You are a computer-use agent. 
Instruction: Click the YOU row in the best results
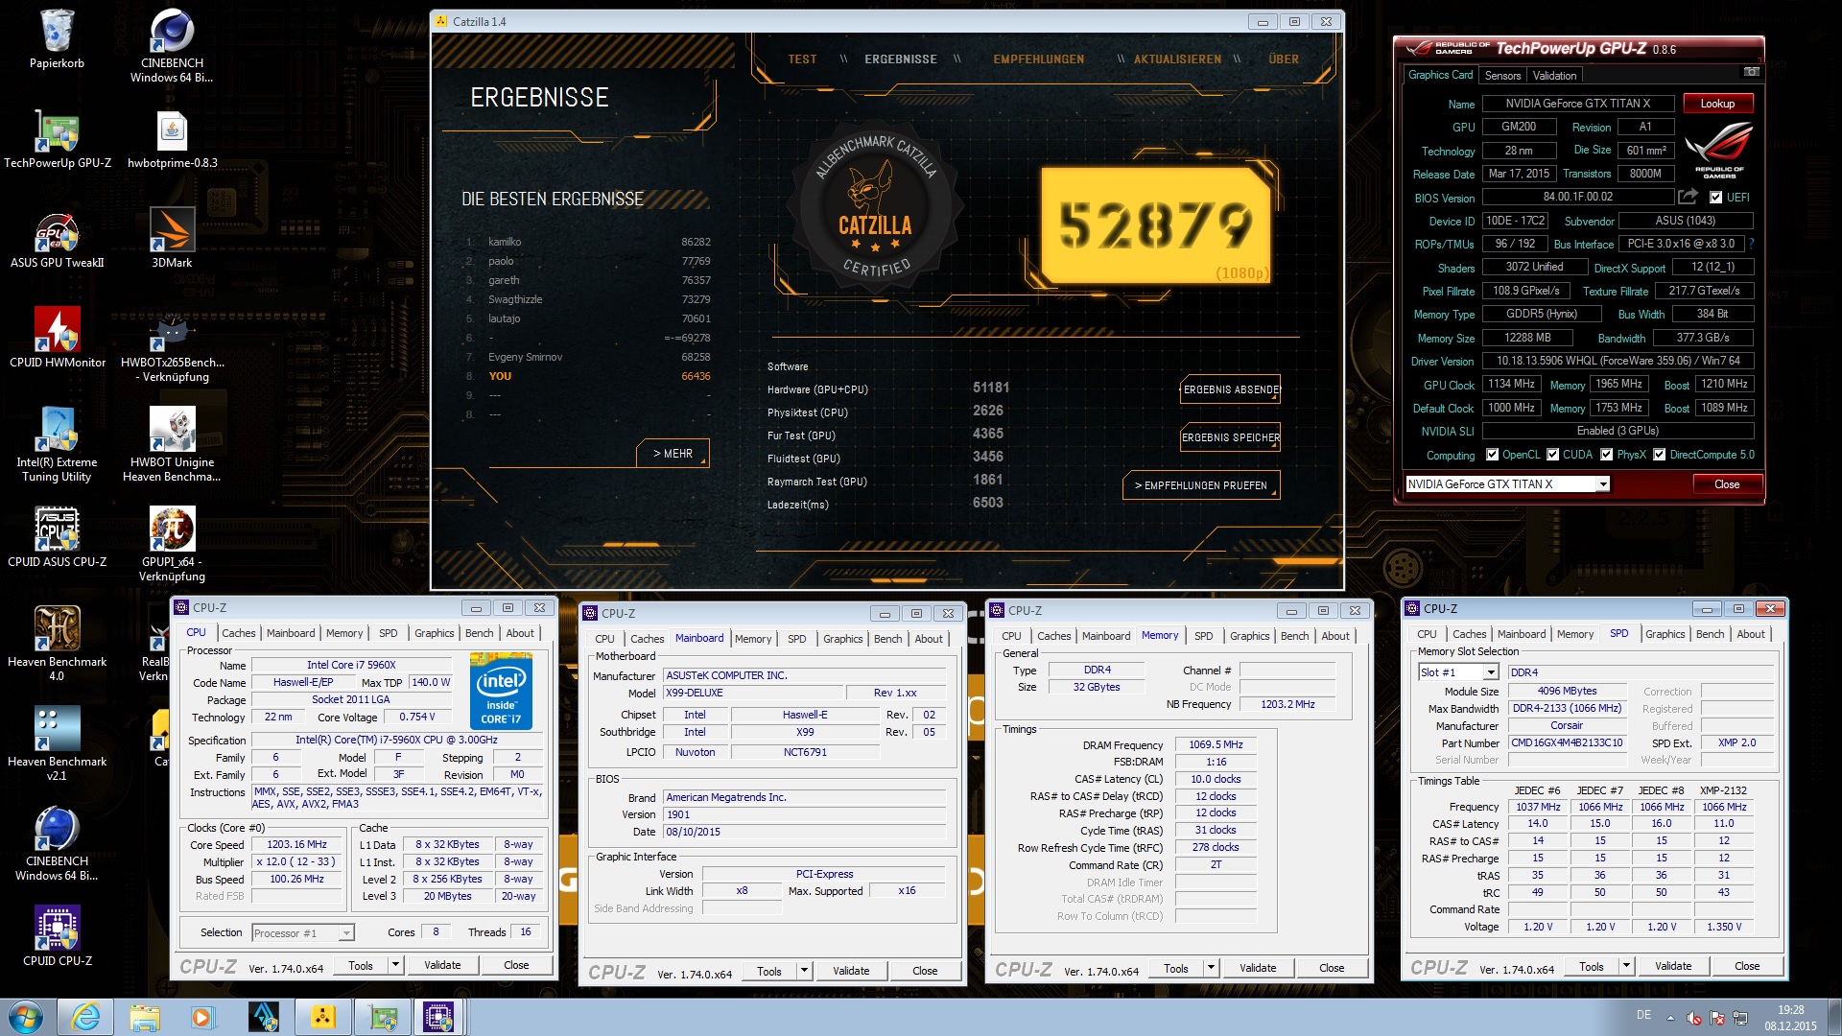[x=587, y=376]
